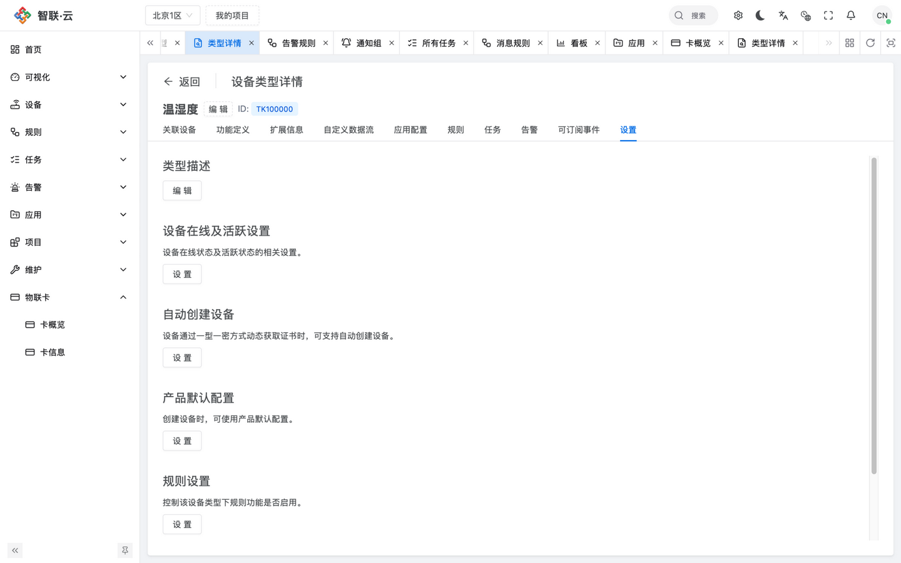Click 编辑 next to 温湿度 title
The image size is (901, 563).
(218, 109)
